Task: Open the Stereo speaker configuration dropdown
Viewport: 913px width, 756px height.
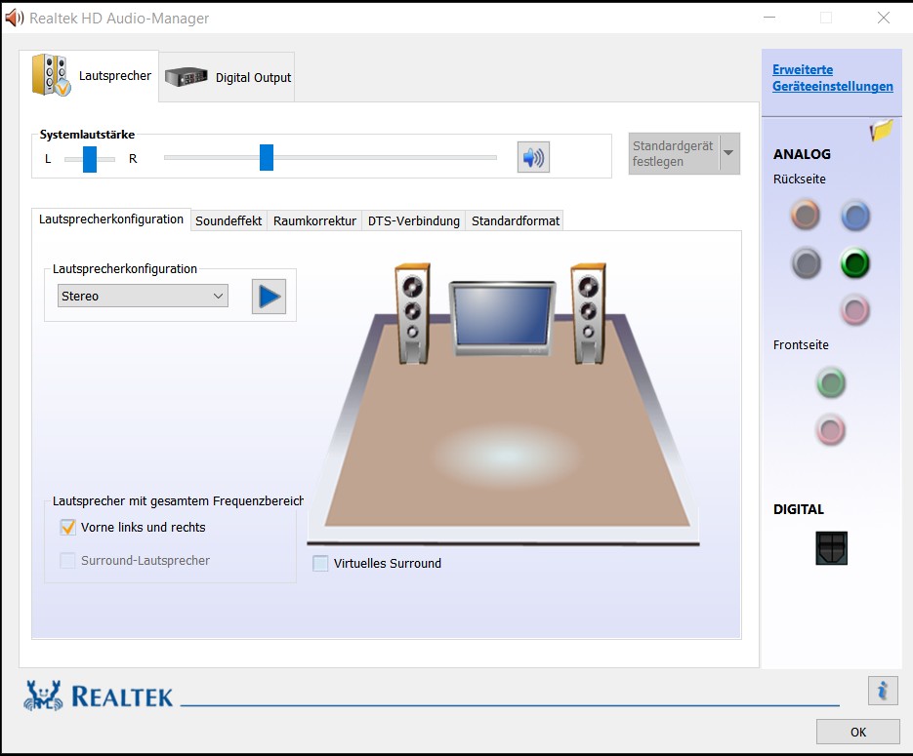Action: pyautogui.click(x=143, y=296)
